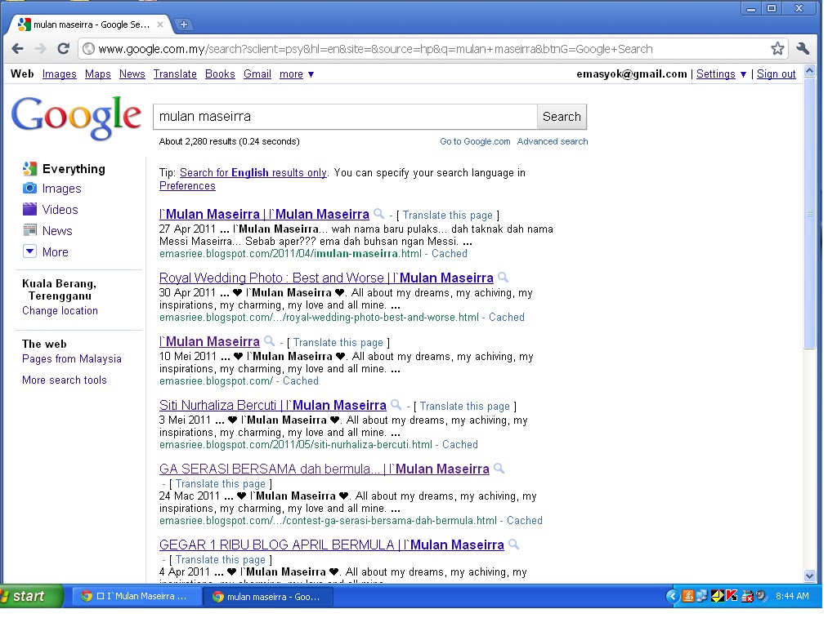Preview first result I`Mulan Maseirra magnifier icon

[x=379, y=214]
